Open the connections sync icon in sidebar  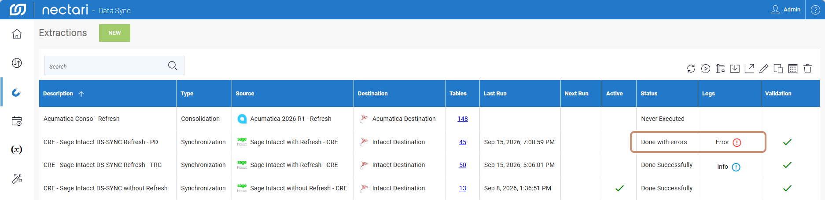(17, 63)
